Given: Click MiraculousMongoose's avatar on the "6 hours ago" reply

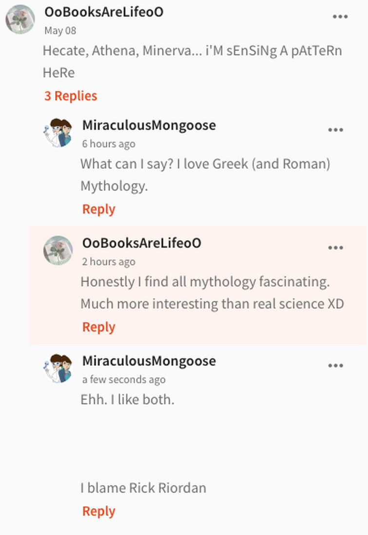Looking at the screenshot, I should coord(58,132).
